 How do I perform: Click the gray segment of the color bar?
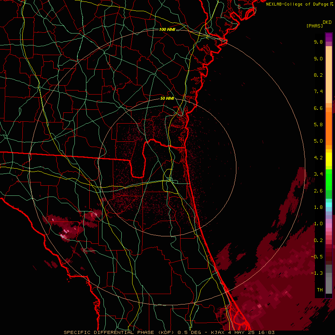pos(329,279)
